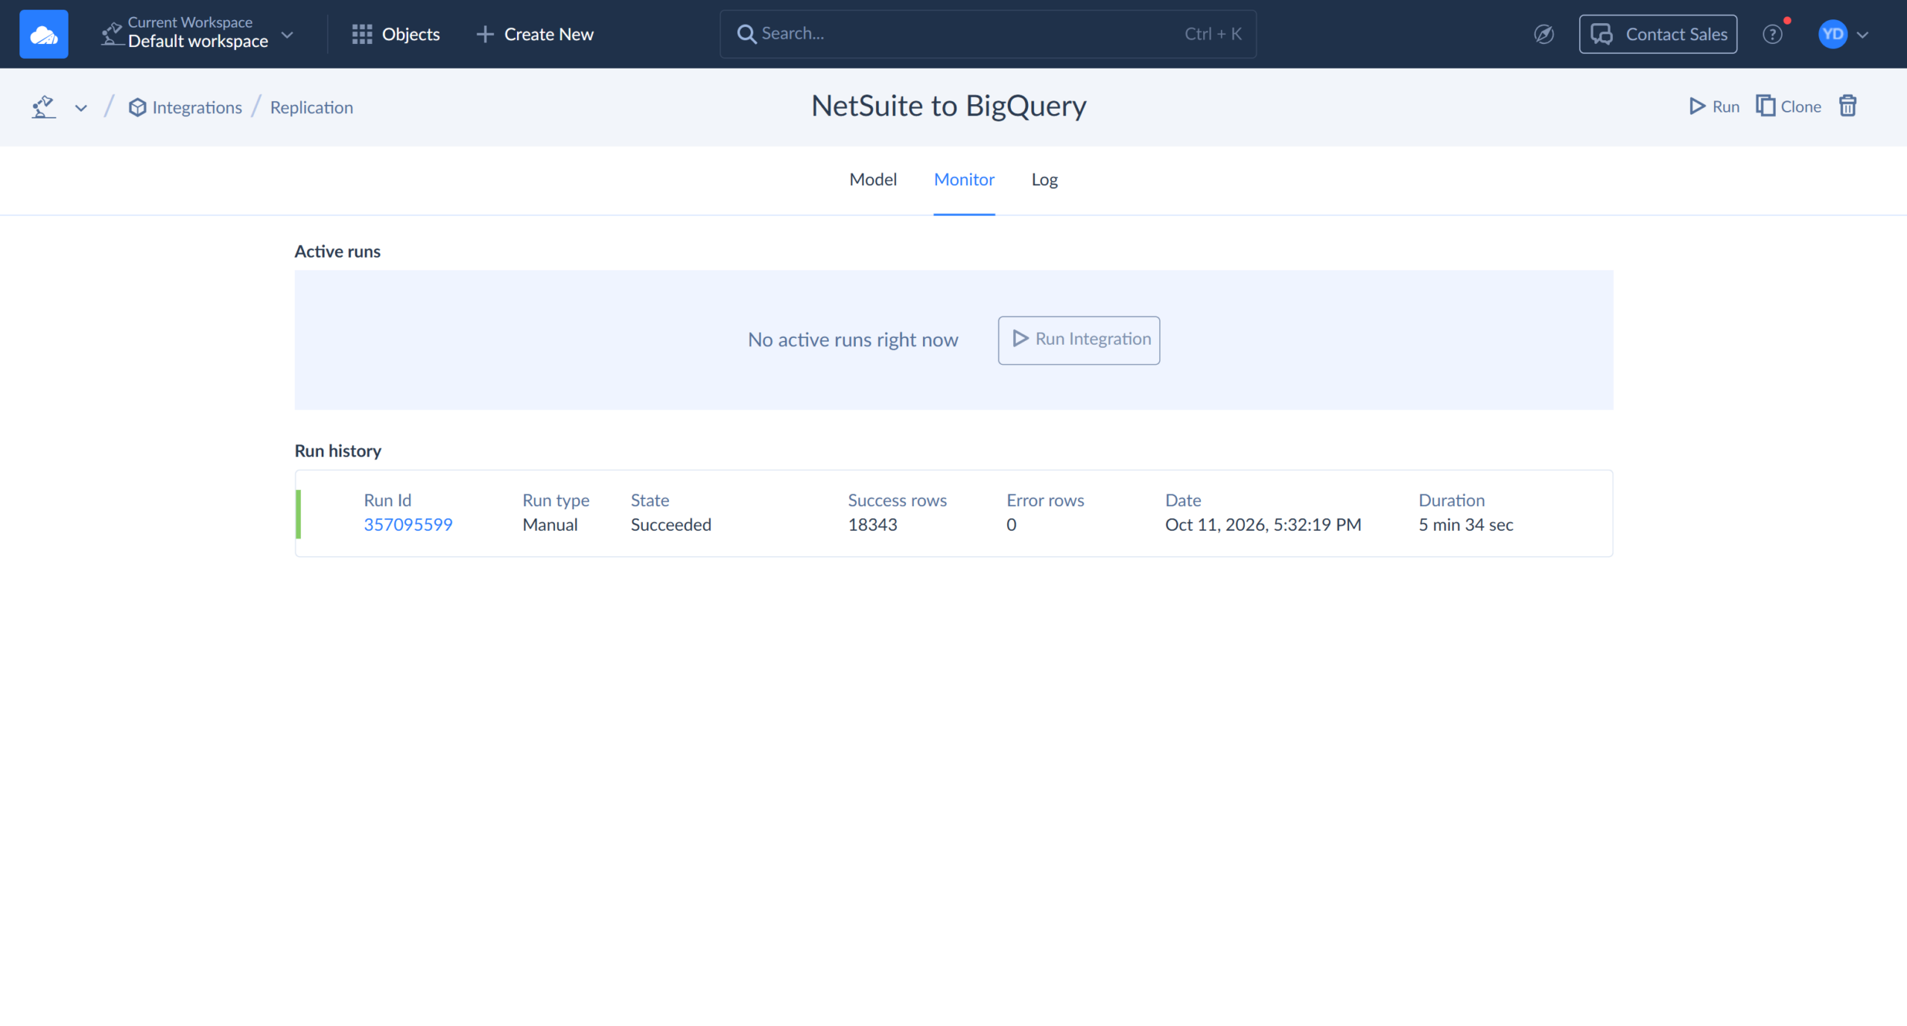
Task: Click the run date Oct 11, 2026
Action: pyautogui.click(x=1263, y=525)
